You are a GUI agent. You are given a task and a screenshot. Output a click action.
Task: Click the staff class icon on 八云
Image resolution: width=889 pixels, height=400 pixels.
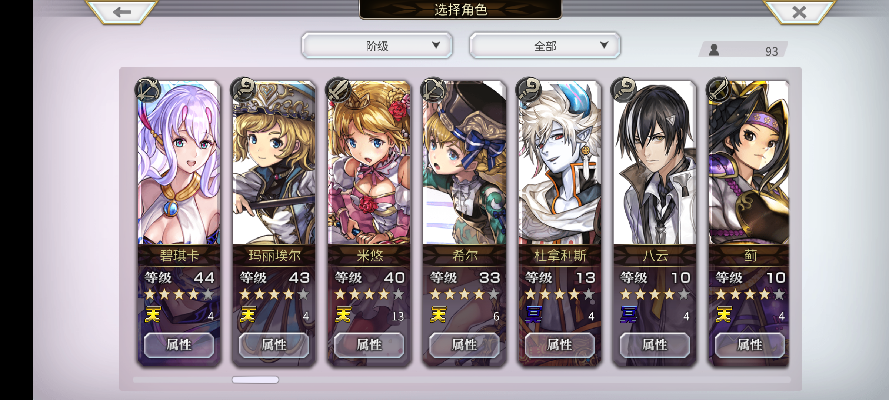[x=624, y=90]
